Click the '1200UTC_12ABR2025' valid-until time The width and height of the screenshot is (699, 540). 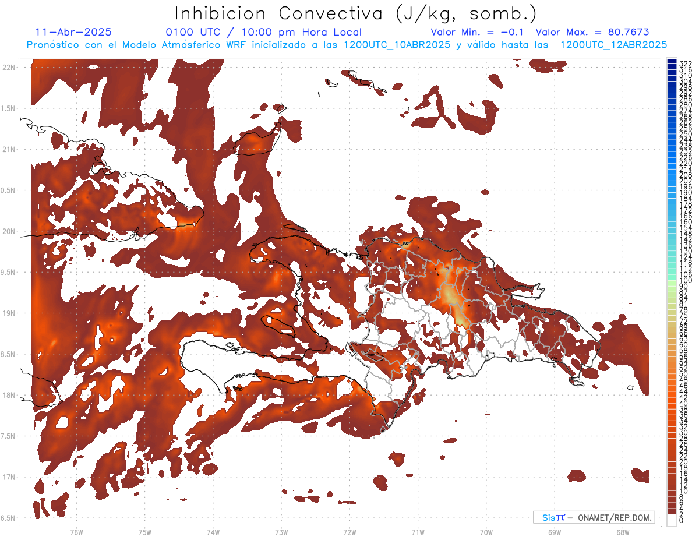(614, 44)
